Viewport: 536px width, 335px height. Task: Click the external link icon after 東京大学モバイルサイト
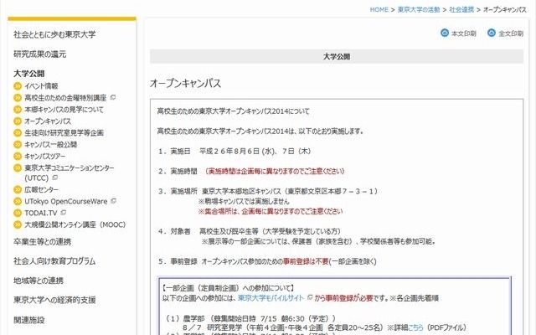tap(310, 297)
